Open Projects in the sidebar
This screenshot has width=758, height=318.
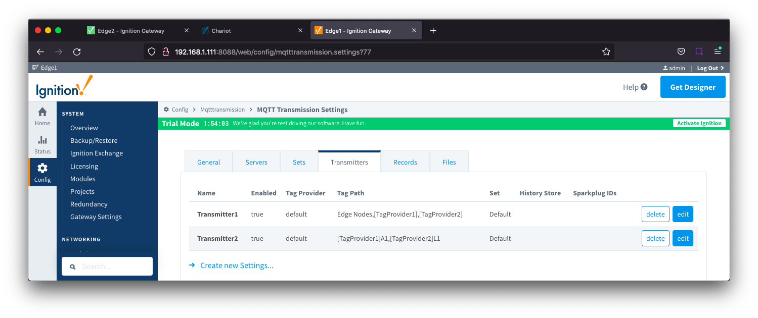(x=82, y=191)
